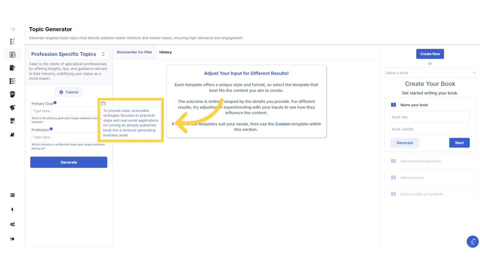Open the support chat bubble icon

472,241
